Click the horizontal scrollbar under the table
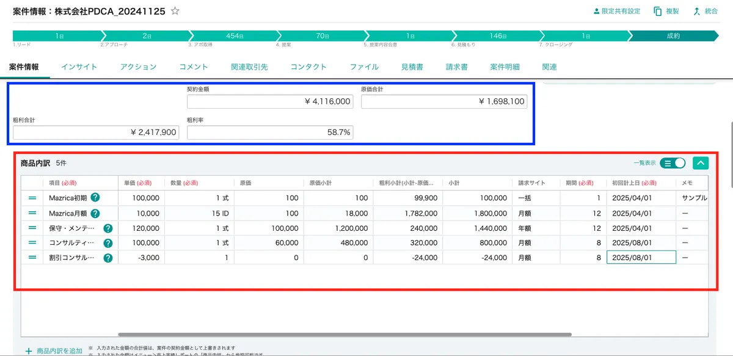 [345, 335]
